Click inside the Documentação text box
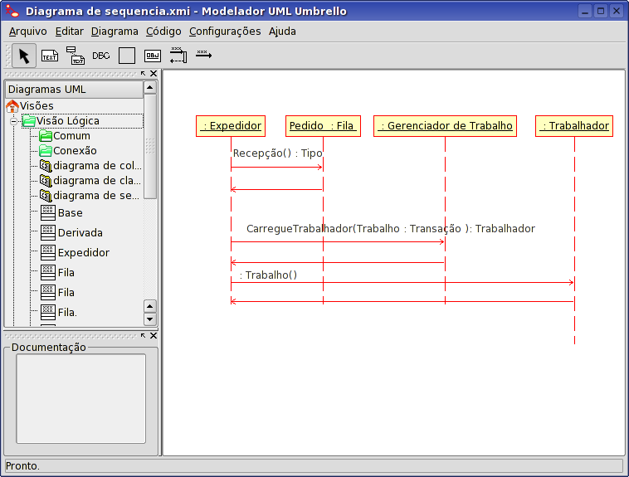The height and width of the screenshot is (477, 629). coord(81,399)
